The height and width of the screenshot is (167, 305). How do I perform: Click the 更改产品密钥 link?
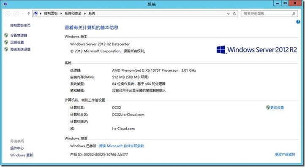(285, 155)
